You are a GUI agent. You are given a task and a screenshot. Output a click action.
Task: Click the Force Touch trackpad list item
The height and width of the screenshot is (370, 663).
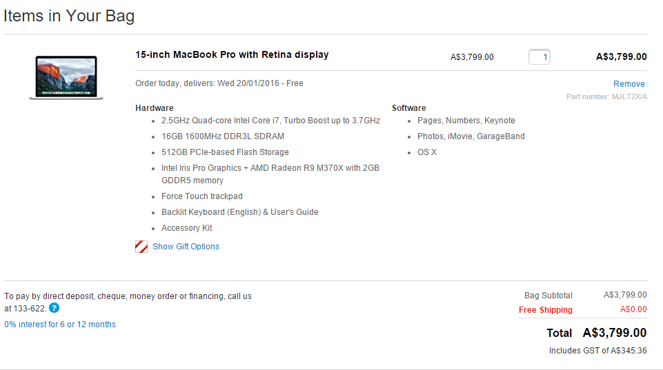pyautogui.click(x=201, y=196)
